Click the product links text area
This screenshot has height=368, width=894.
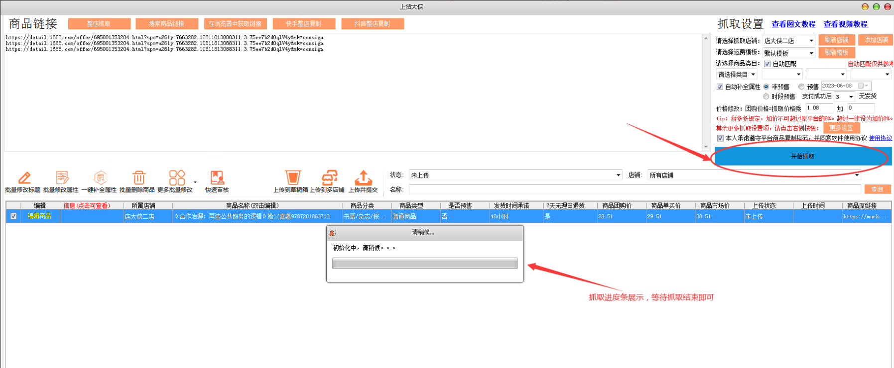[354, 92]
